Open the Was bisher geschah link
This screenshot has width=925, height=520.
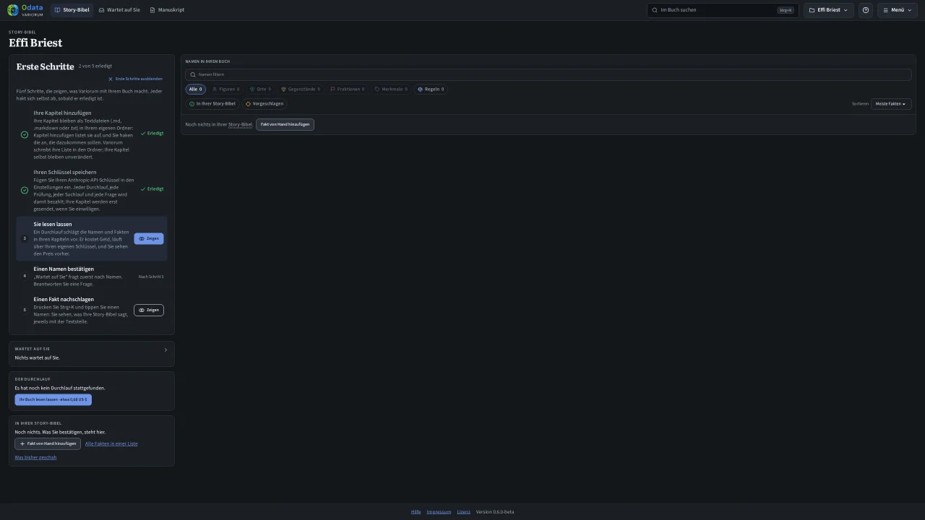tap(35, 457)
